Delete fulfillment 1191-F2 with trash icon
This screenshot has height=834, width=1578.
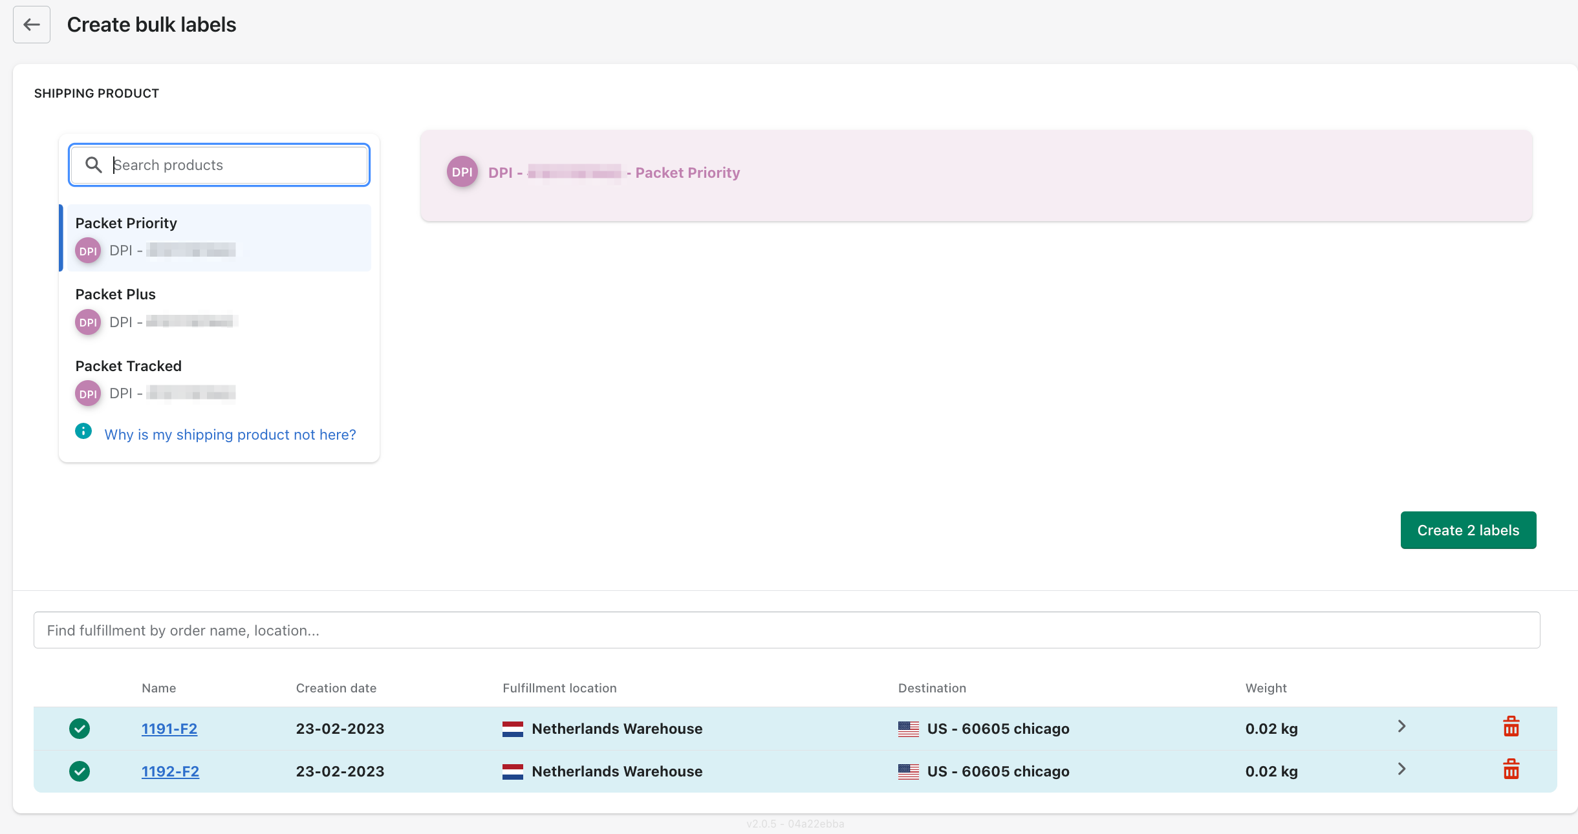coord(1511,727)
